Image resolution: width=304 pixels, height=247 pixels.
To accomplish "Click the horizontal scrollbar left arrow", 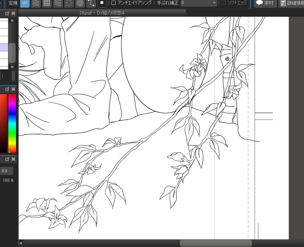I will coord(21,243).
